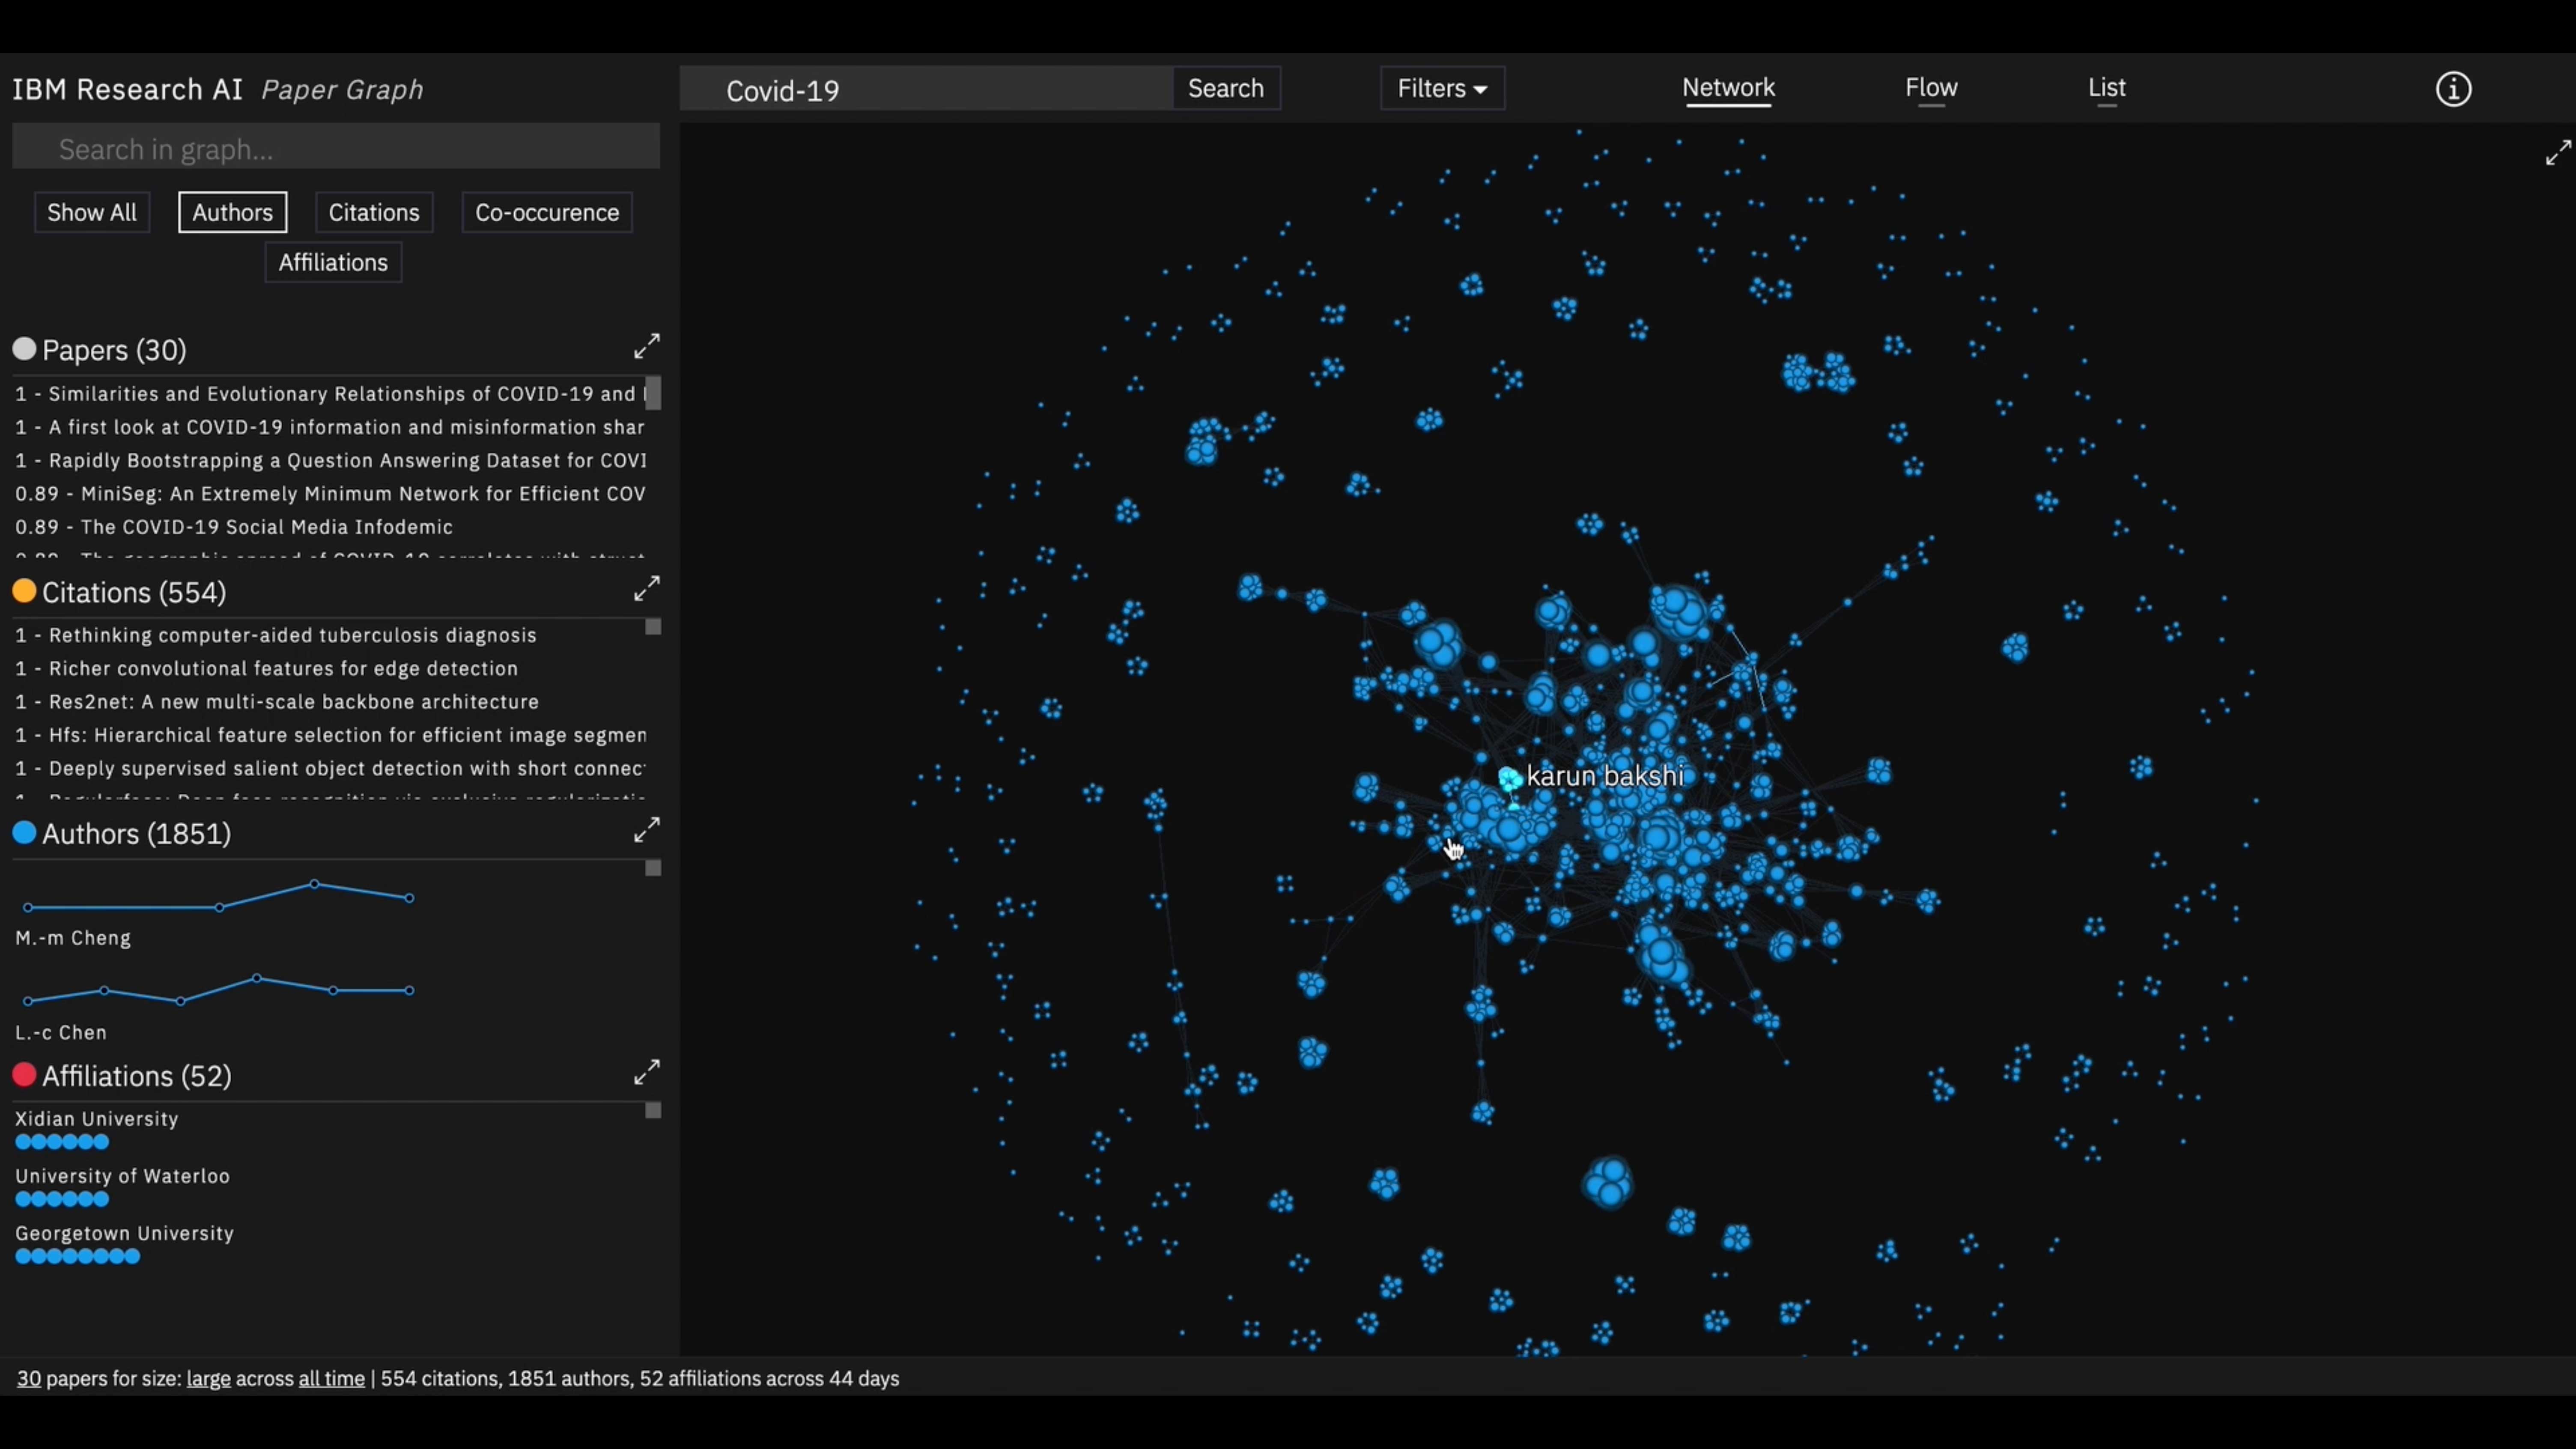Toggle the Authors graph filter
Screen dimensions: 2576x1449
pyautogui.click(x=232, y=212)
